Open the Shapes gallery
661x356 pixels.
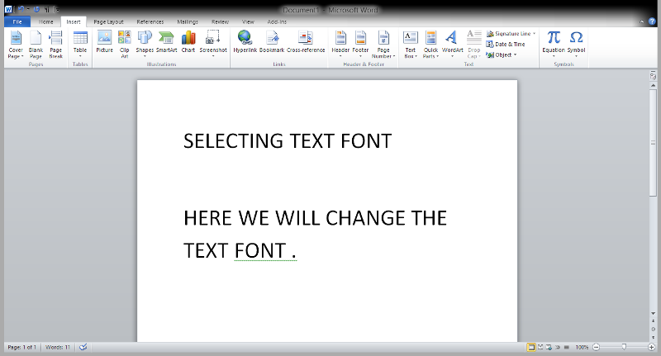tap(145, 45)
